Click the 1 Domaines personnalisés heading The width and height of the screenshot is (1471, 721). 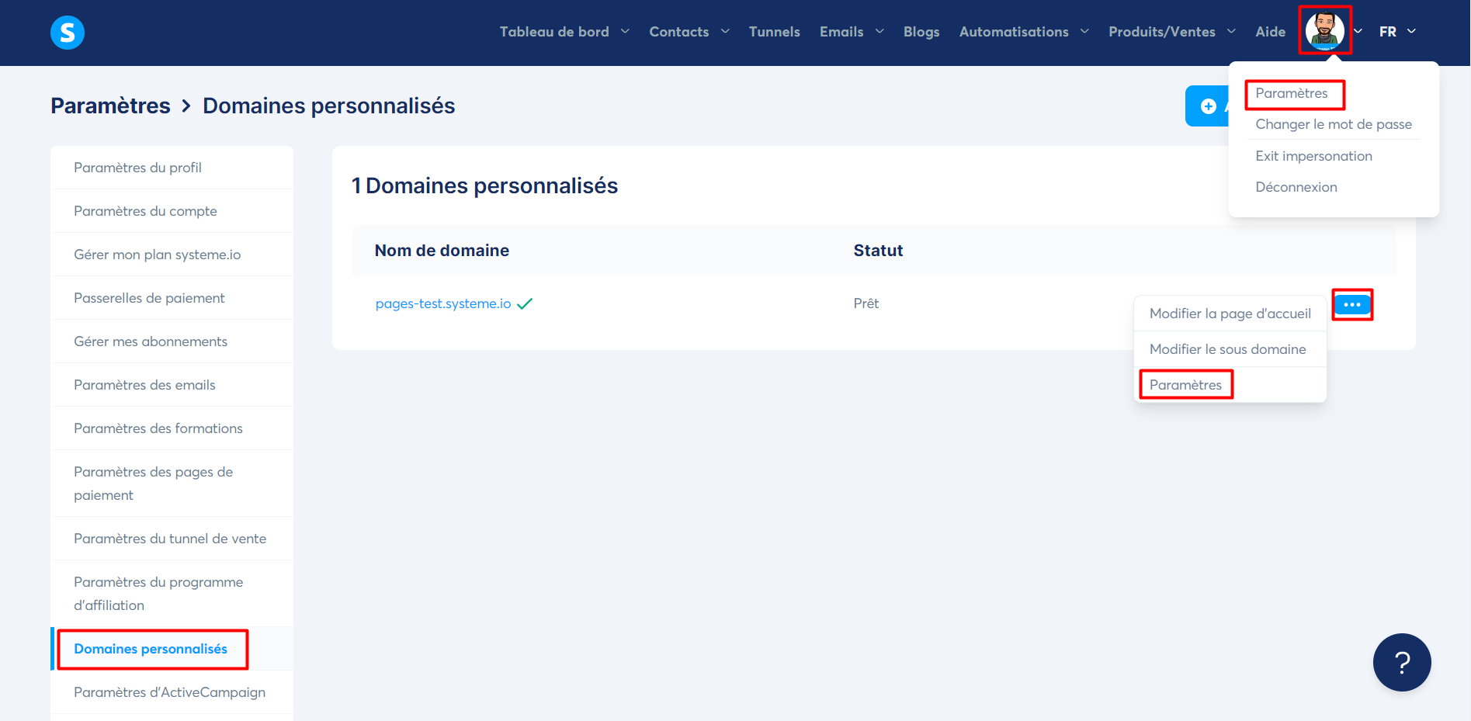(x=484, y=185)
